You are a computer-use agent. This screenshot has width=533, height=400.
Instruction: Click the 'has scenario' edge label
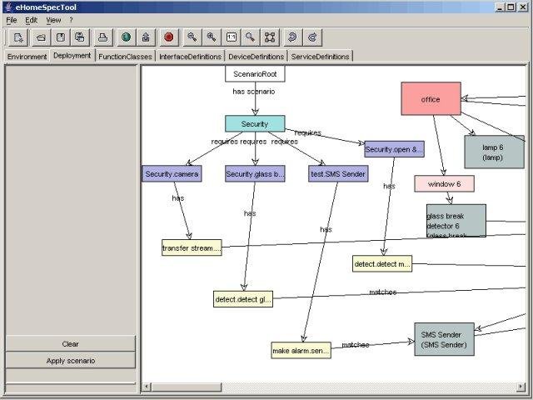coord(253,92)
